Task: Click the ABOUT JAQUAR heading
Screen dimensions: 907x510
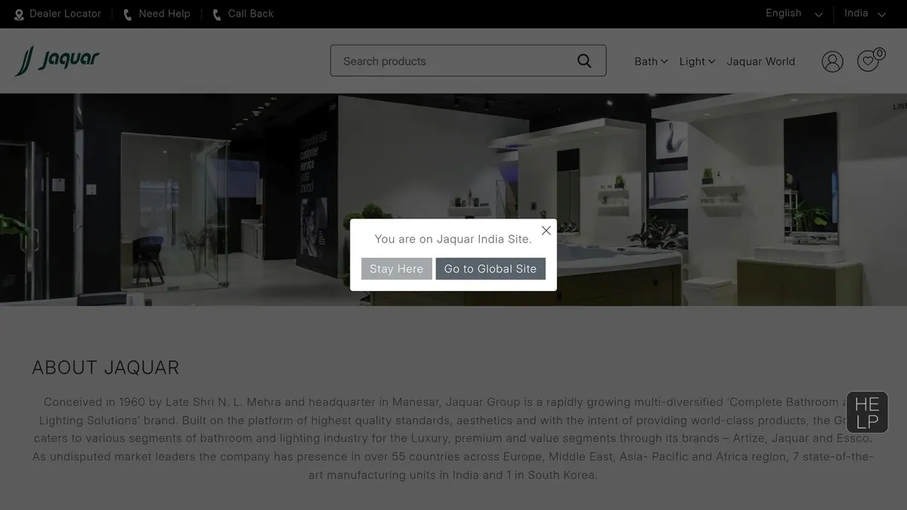Action: coord(106,368)
